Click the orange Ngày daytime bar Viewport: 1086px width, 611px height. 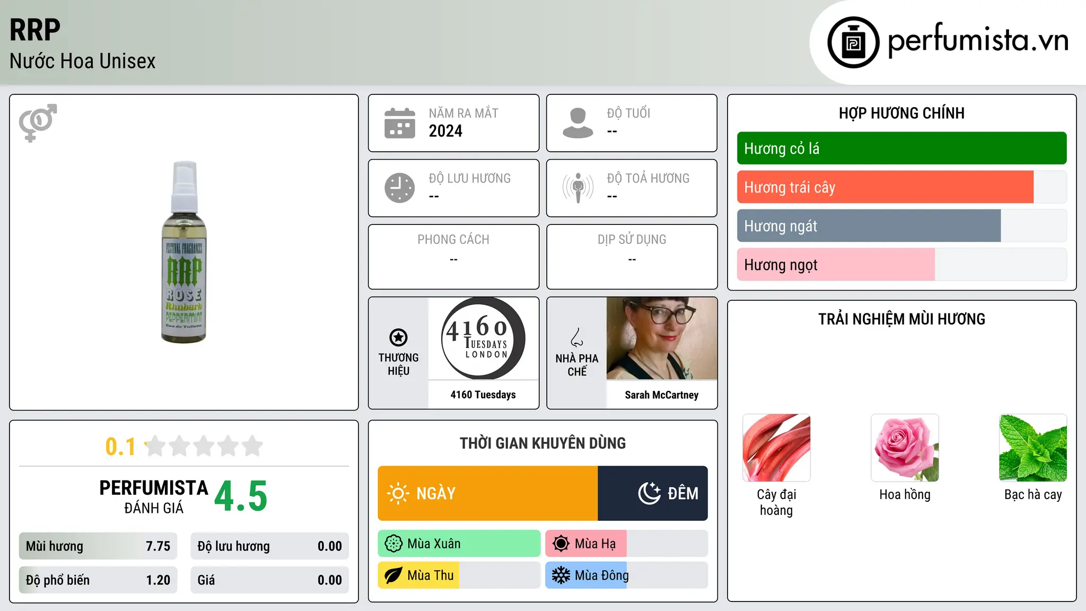488,493
